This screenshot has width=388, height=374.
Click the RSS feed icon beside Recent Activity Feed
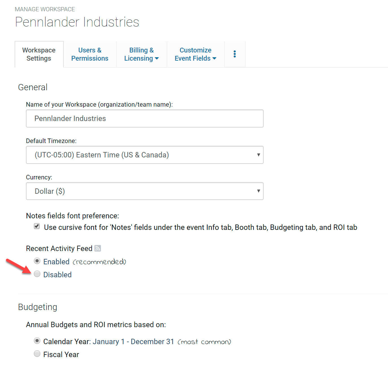click(98, 248)
